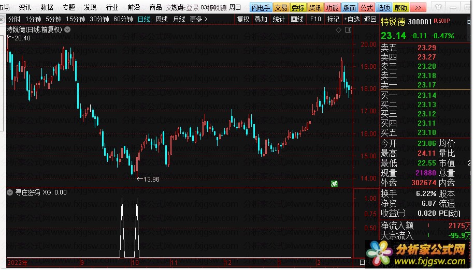The height and width of the screenshot is (270, 474).
Task: Open the 更多 periods dropdown
Action: [x=198, y=19]
